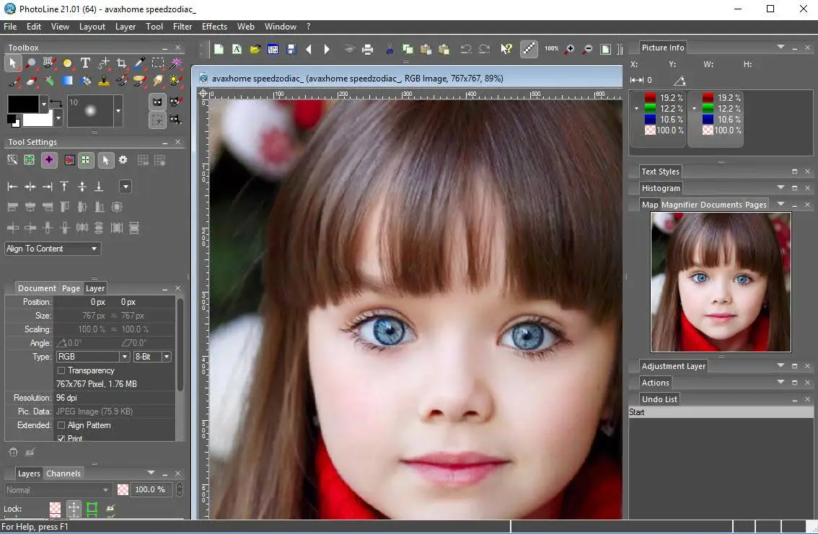
Task: Save document with floppy disk icon
Action: (x=291, y=50)
